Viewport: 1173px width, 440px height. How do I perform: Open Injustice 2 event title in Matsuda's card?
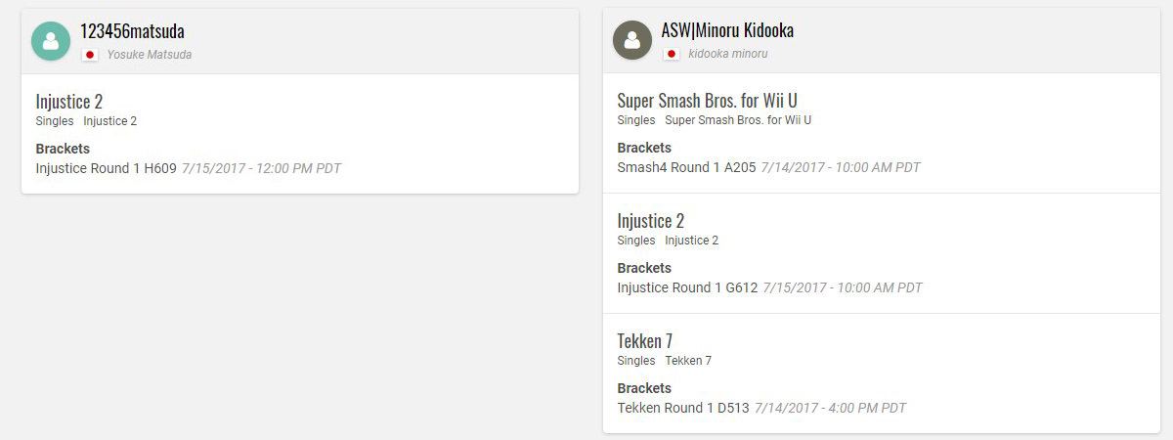click(69, 102)
